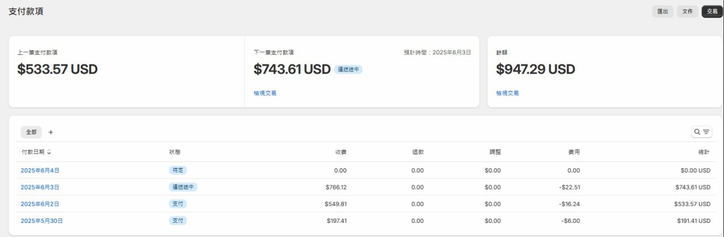Open payout dated 2025年5月30日
Image resolution: width=724 pixels, height=237 pixels.
(x=42, y=221)
